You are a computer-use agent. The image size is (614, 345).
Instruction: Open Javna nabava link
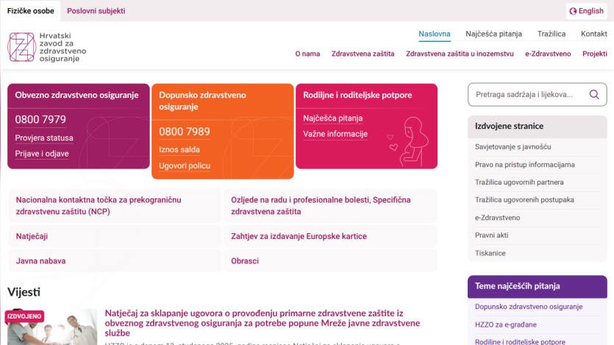coord(115,261)
